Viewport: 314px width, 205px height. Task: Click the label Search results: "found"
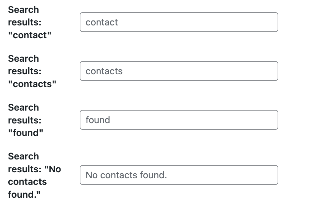(x=25, y=120)
